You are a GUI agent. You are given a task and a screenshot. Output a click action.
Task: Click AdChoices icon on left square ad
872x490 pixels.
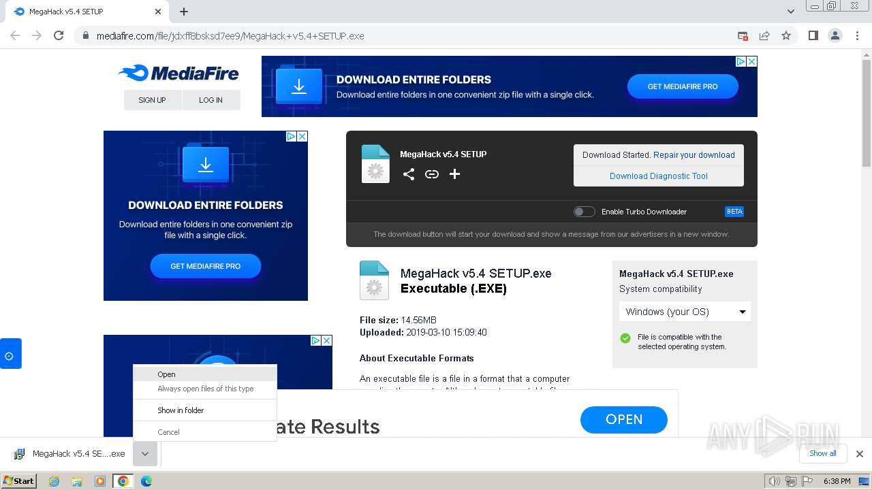click(291, 136)
